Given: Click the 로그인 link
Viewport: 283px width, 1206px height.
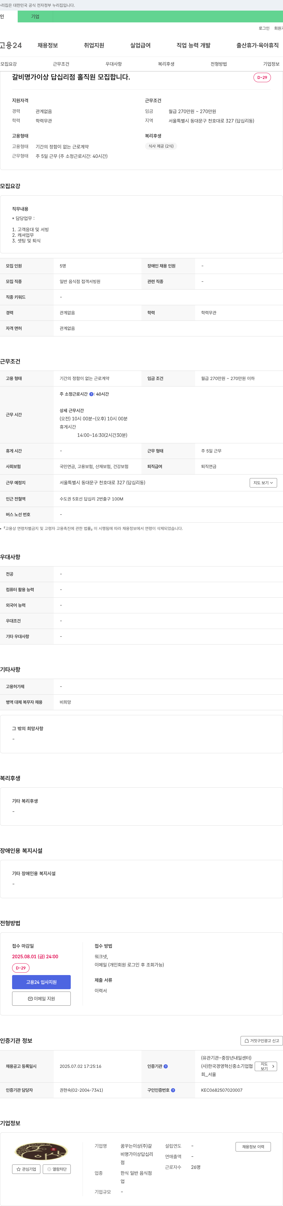Looking at the screenshot, I should click(264, 29).
